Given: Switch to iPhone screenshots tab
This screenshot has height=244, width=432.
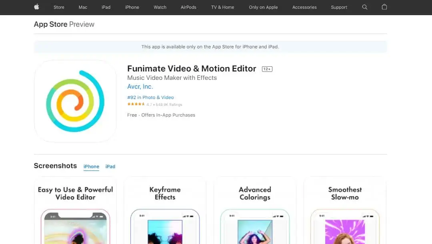Looking at the screenshot, I should click(x=91, y=167).
